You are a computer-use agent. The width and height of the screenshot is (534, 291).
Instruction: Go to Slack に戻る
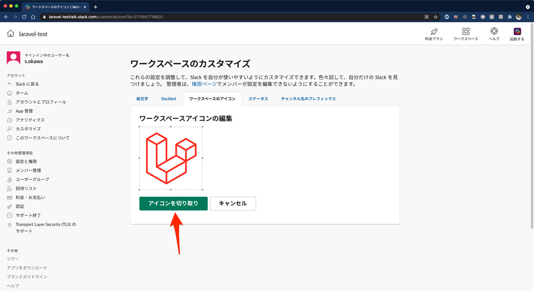pos(27,84)
